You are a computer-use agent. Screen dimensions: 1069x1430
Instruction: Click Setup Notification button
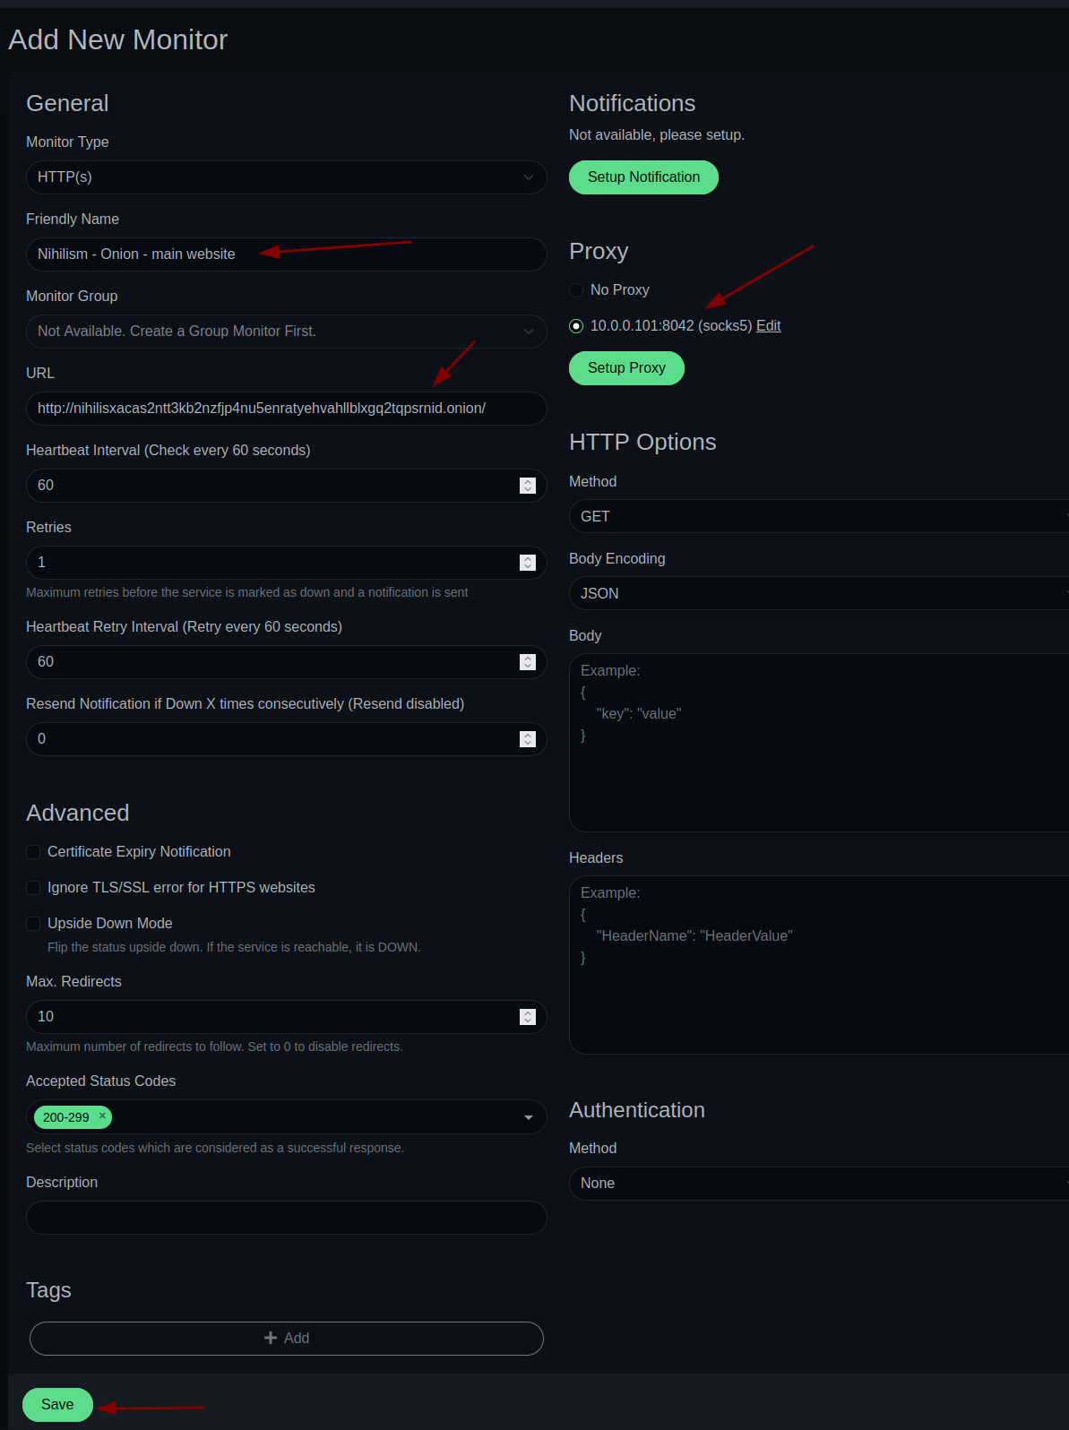point(643,177)
